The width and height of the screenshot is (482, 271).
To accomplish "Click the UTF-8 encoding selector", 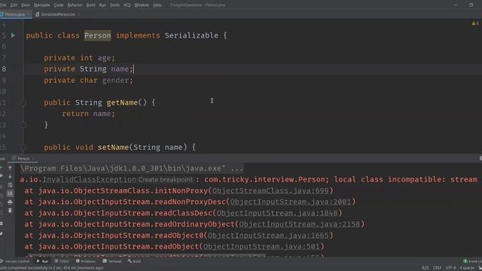I will pyautogui.click(x=450, y=268).
